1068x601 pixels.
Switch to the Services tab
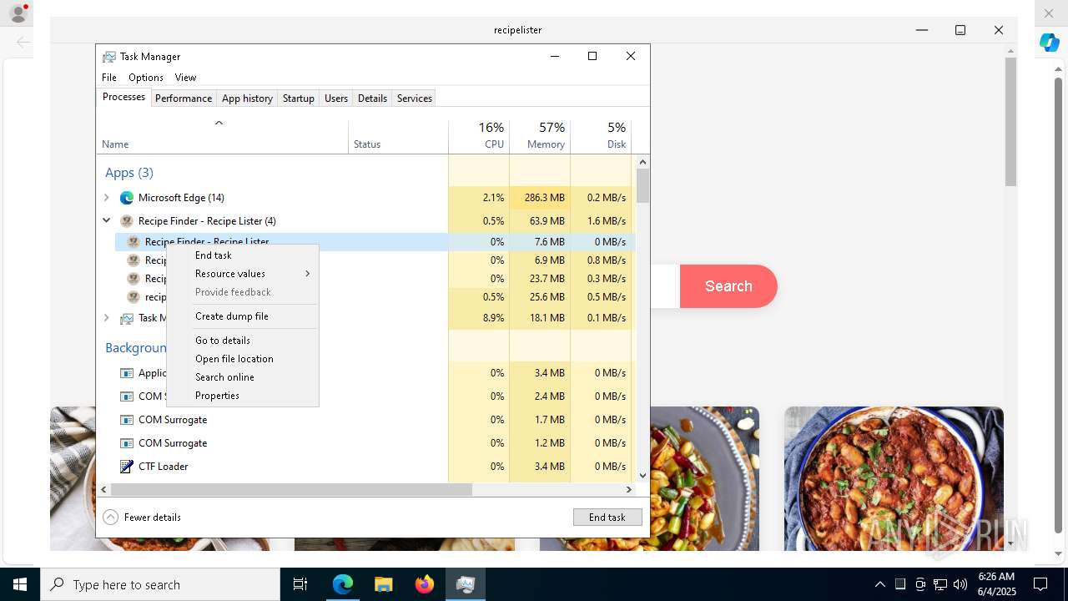coord(415,98)
